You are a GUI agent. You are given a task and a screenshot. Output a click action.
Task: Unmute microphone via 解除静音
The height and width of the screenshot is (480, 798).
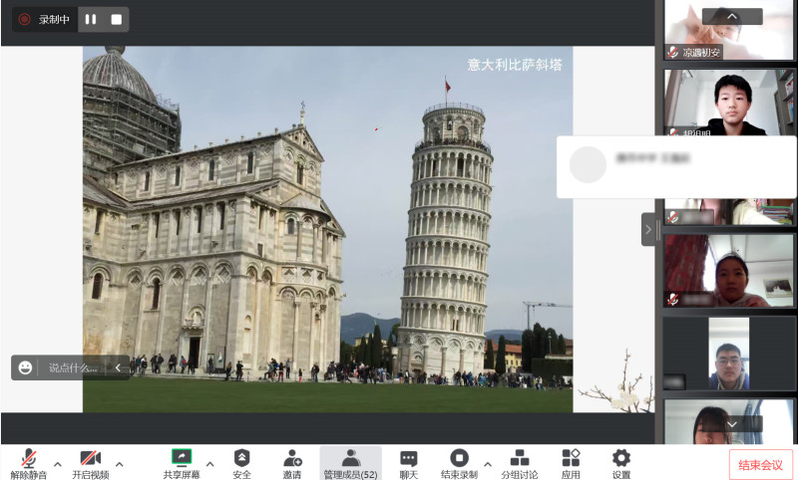click(28, 463)
